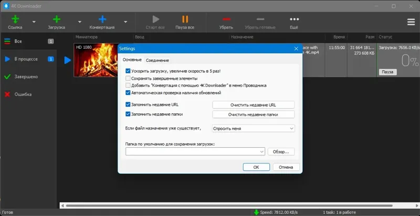Click the blue plus Конвертация toolbar icon

tap(102, 19)
